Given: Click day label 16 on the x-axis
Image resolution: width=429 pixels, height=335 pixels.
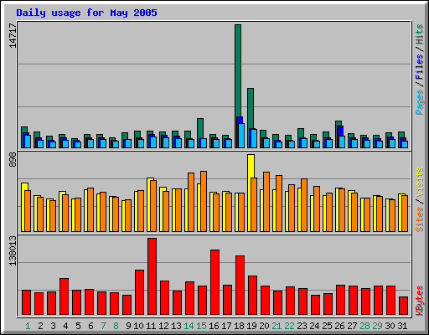Looking at the screenshot, I should pyautogui.click(x=214, y=326).
